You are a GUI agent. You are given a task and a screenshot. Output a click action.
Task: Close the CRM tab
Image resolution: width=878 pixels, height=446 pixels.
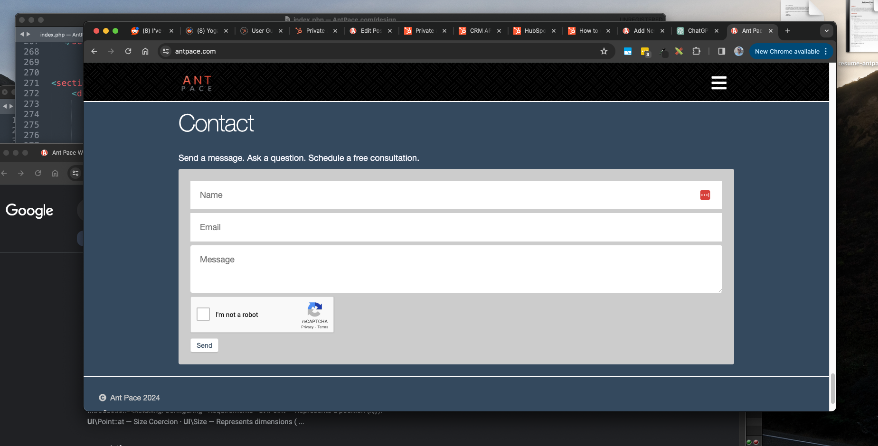499,31
